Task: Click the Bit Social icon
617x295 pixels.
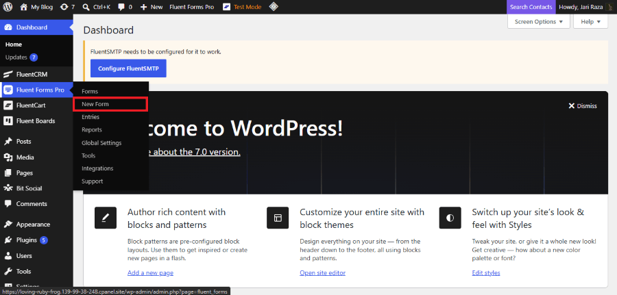Action: [x=8, y=188]
